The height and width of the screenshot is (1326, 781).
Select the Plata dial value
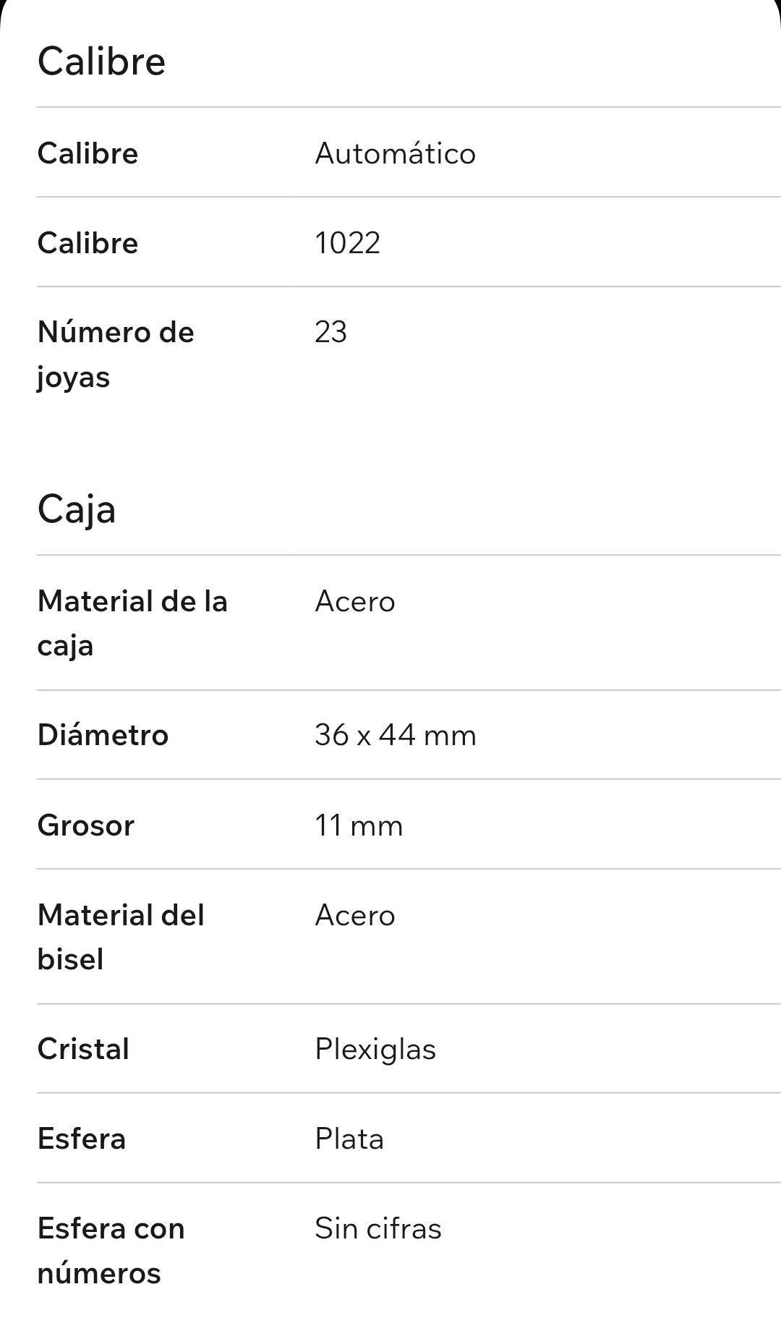[x=349, y=1139]
